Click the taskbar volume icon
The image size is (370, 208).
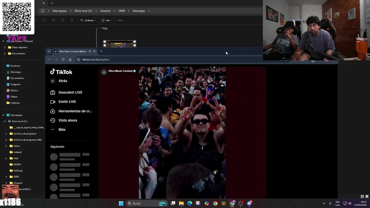(x=350, y=203)
